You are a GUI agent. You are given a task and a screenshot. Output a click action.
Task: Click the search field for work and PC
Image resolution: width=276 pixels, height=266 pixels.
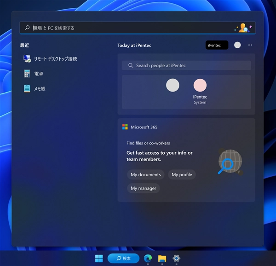point(137,28)
